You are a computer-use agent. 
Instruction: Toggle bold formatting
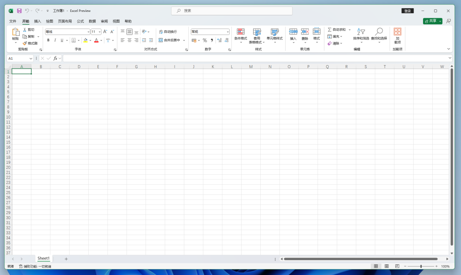pos(48,40)
